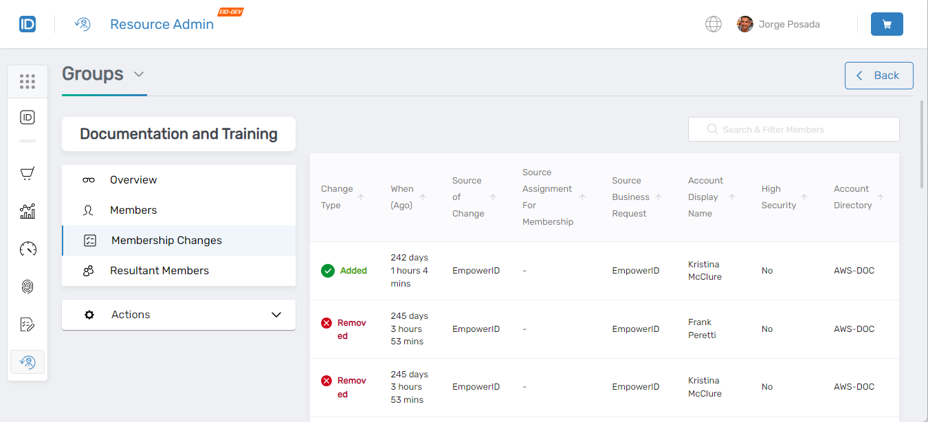The image size is (928, 422).
Task: Open the apps grid menu icon
Action: tap(27, 82)
